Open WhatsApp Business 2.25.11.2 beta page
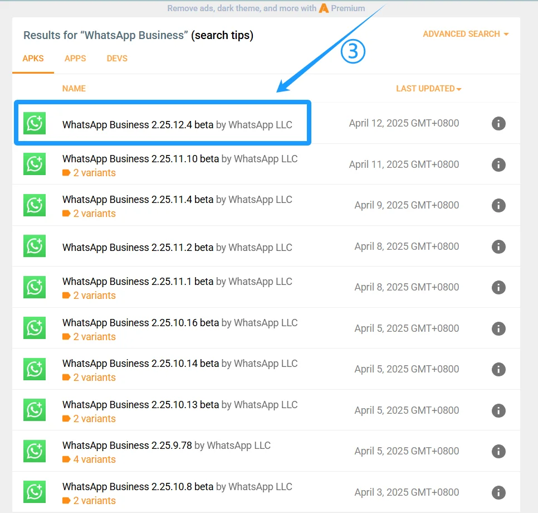This screenshot has height=513, width=538. (x=138, y=248)
